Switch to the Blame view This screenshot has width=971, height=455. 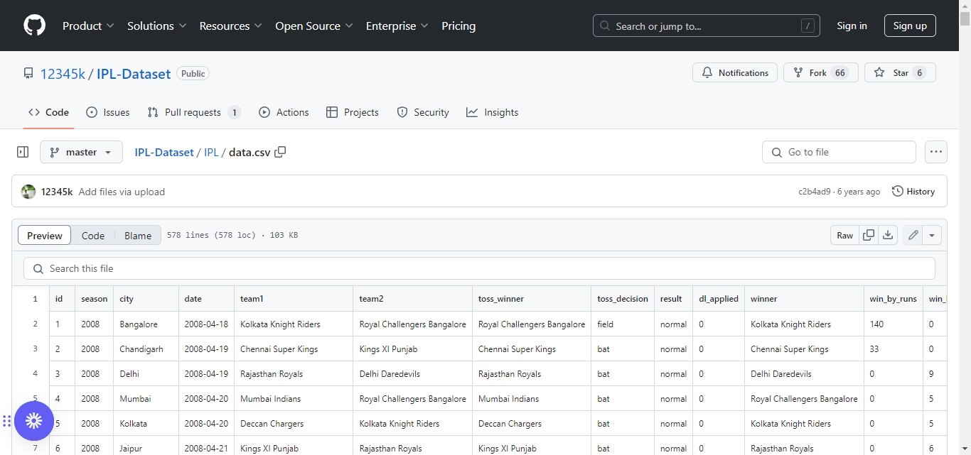(x=138, y=236)
